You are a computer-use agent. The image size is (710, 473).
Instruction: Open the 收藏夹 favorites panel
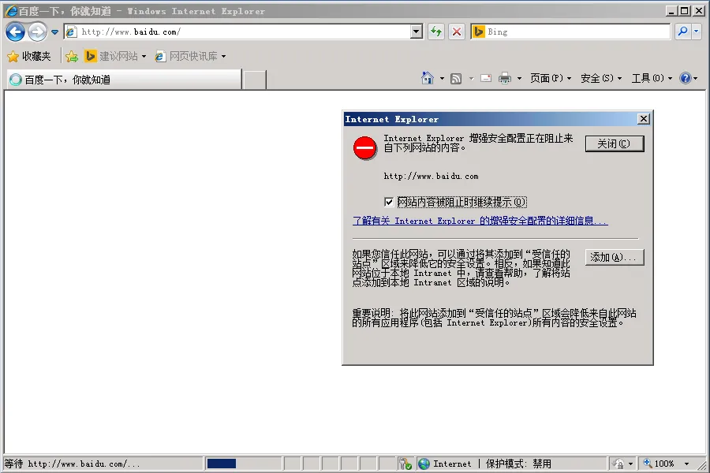29,56
